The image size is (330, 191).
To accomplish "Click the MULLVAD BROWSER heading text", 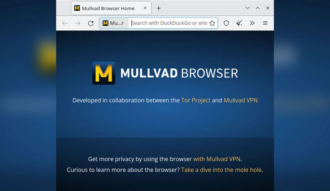I will [179, 73].
